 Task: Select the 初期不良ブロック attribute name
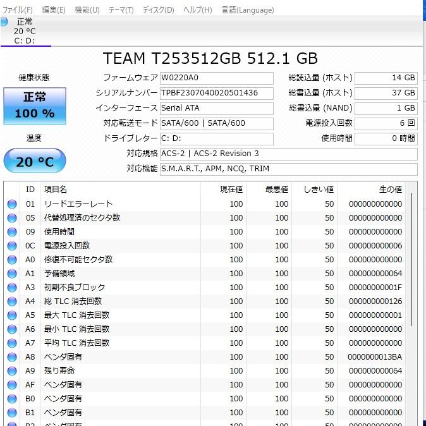tap(75, 288)
